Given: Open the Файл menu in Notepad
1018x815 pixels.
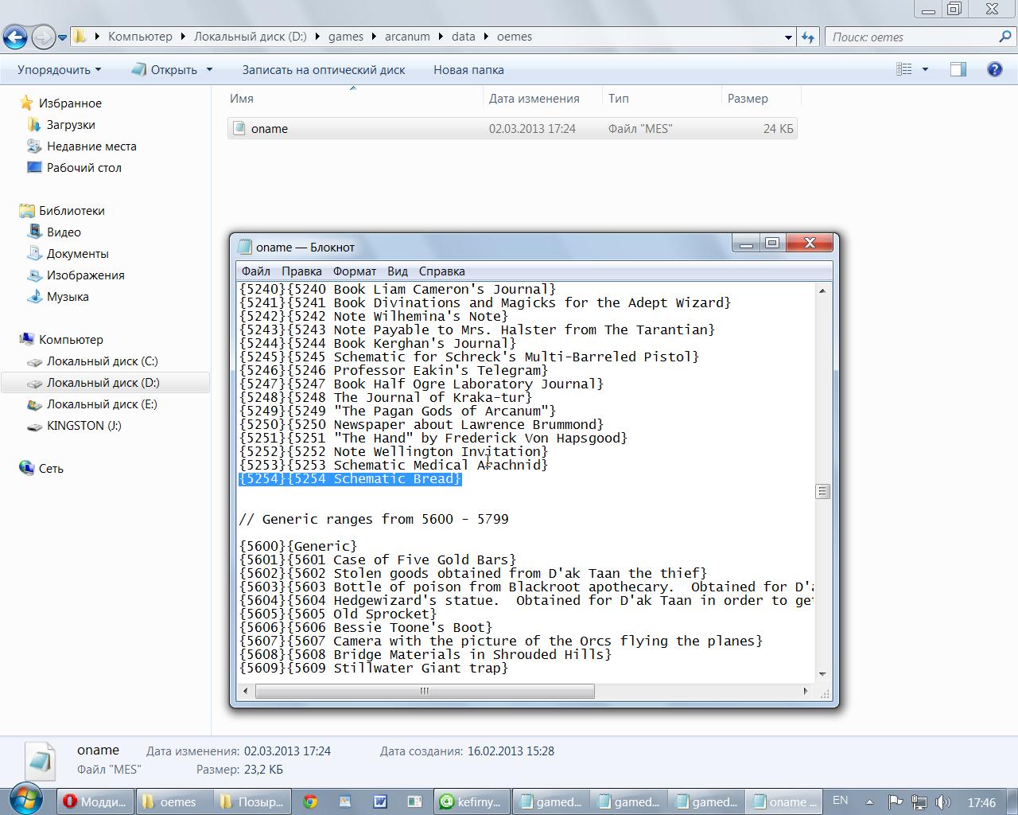Looking at the screenshot, I should pyautogui.click(x=256, y=271).
